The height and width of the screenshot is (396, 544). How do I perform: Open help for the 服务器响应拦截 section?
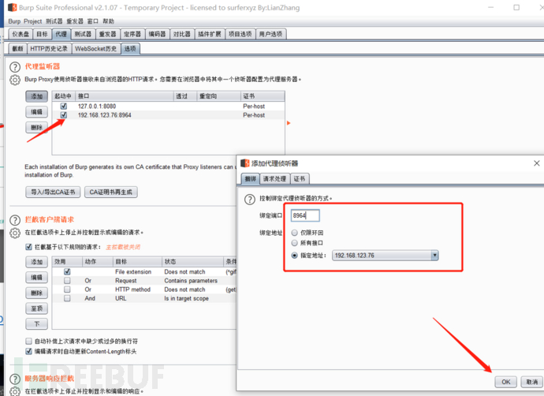(15, 379)
